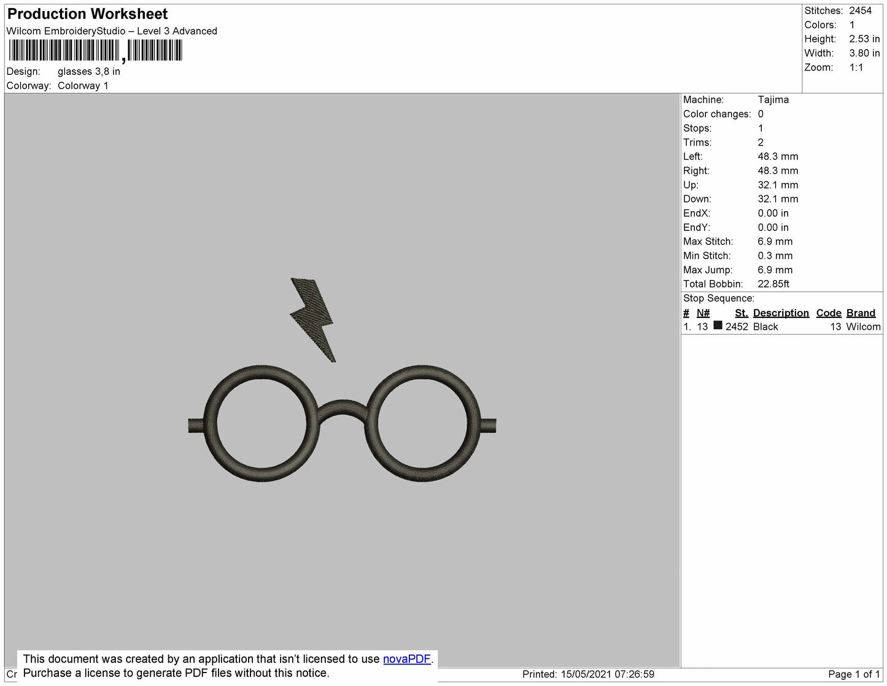Click the Zoom value "1:1"
The height and width of the screenshot is (686, 887).
[856, 68]
